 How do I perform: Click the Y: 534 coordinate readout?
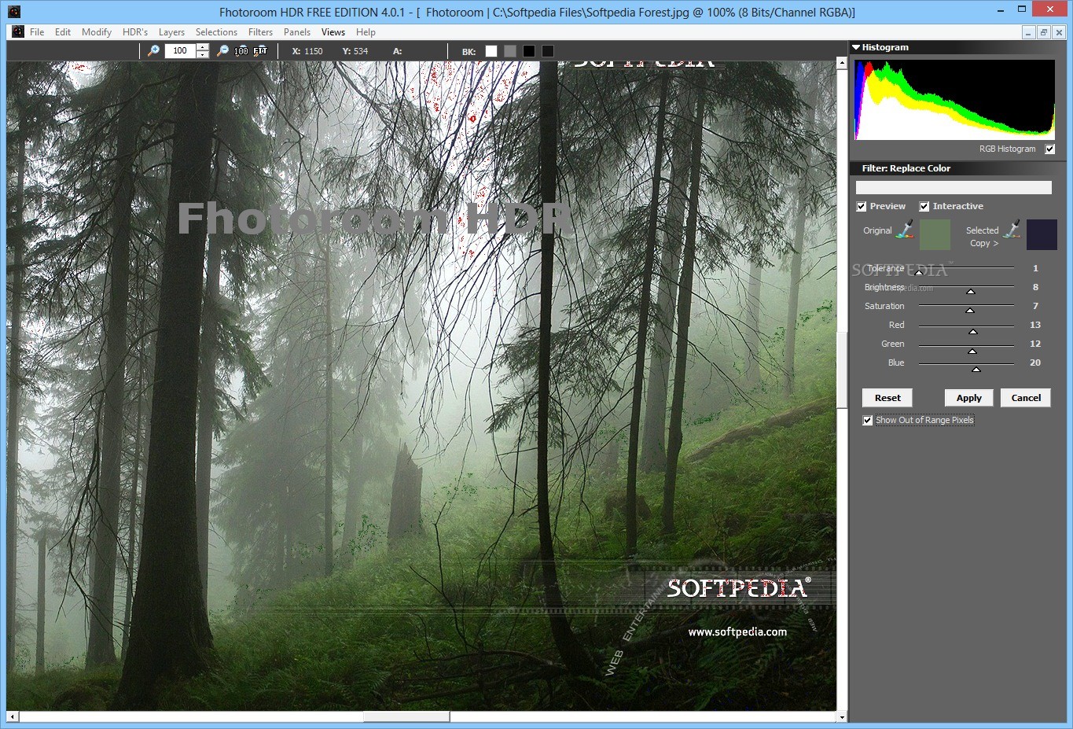point(355,51)
